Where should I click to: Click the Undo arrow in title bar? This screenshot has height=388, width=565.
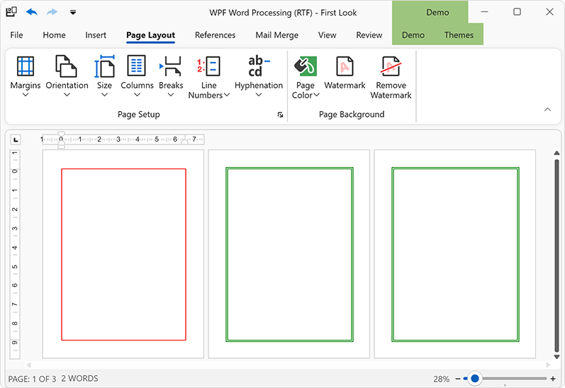click(32, 12)
